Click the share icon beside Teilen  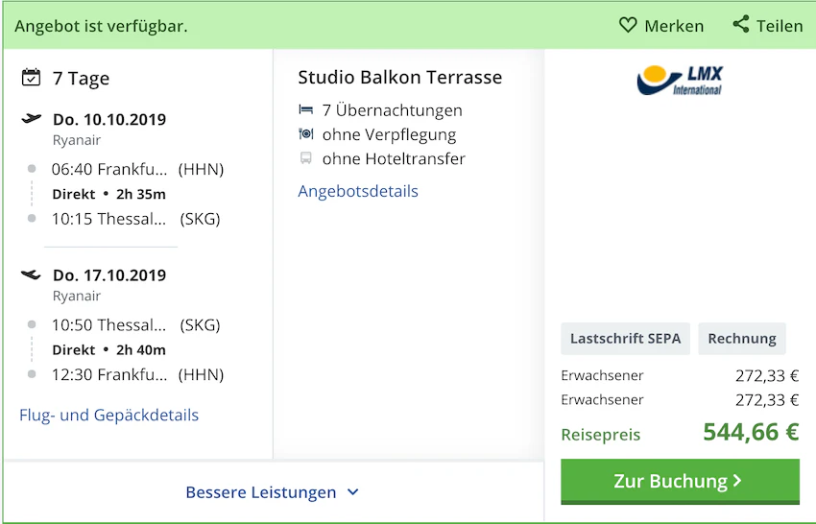(x=741, y=24)
